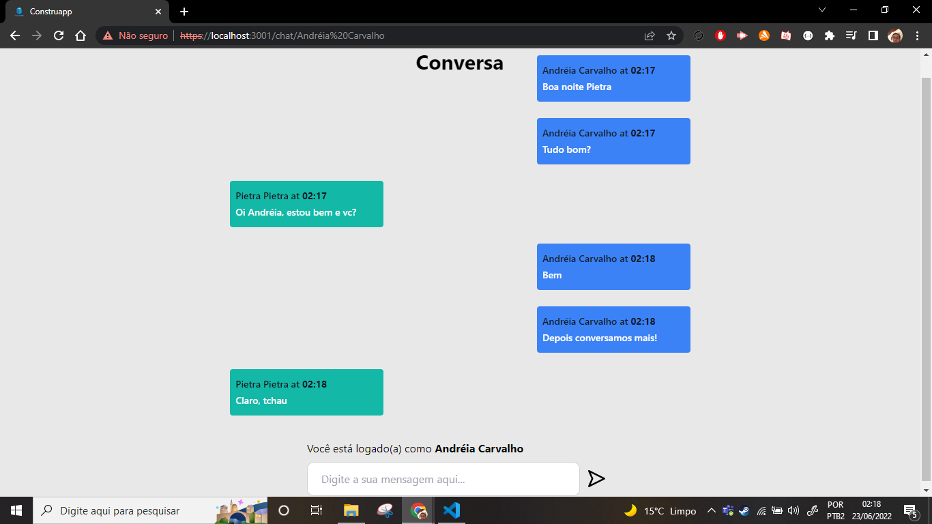Close the Construapp tab
Image resolution: width=932 pixels, height=524 pixels.
click(158, 12)
